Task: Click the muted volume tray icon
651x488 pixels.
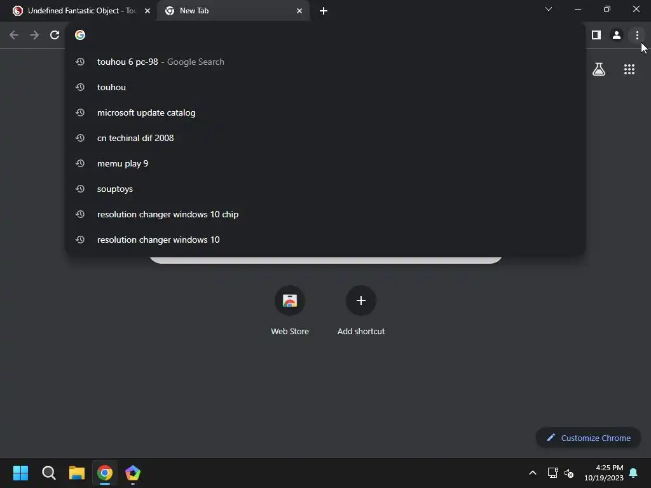Action: coord(569,473)
